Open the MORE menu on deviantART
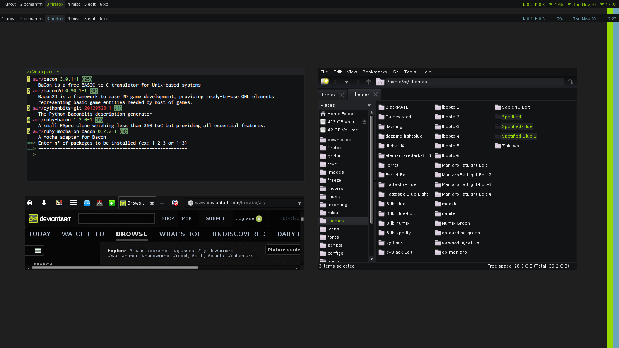This screenshot has height=348, width=619. click(x=188, y=218)
